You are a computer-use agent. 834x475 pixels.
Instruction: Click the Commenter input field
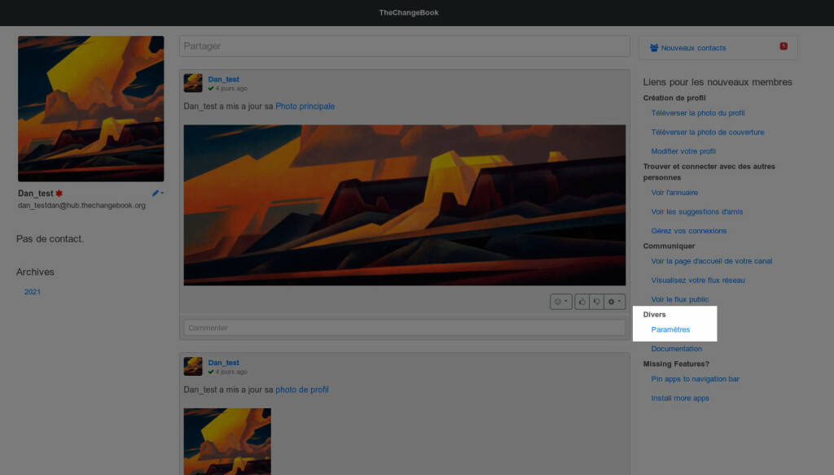coord(404,328)
